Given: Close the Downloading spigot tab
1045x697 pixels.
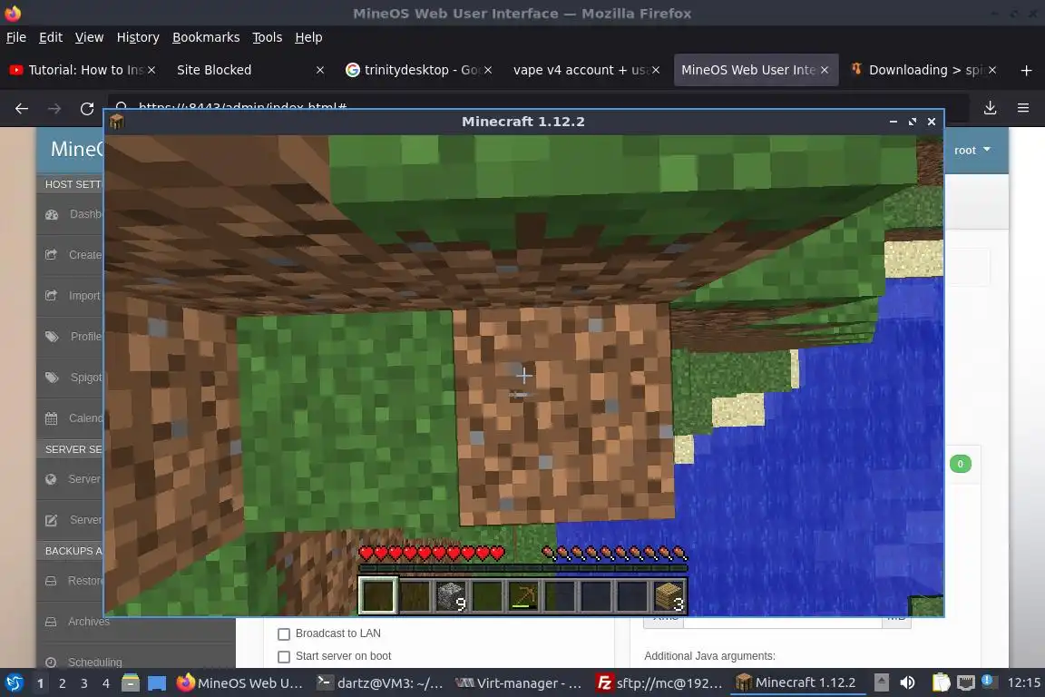Looking at the screenshot, I should click(x=992, y=70).
